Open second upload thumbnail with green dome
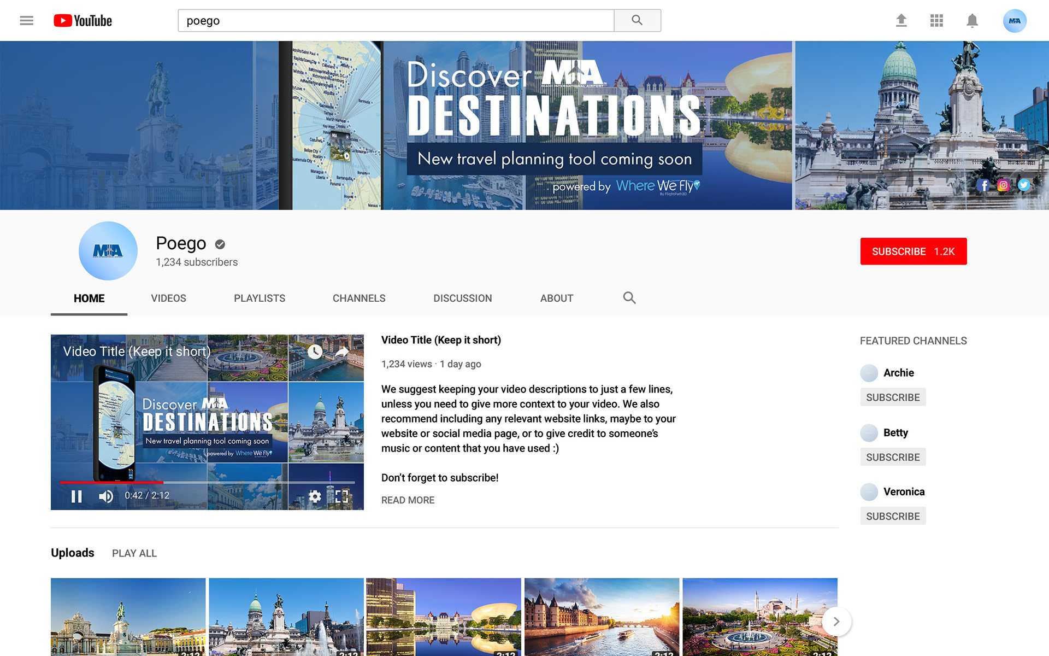Image resolution: width=1049 pixels, height=656 pixels. (x=286, y=617)
